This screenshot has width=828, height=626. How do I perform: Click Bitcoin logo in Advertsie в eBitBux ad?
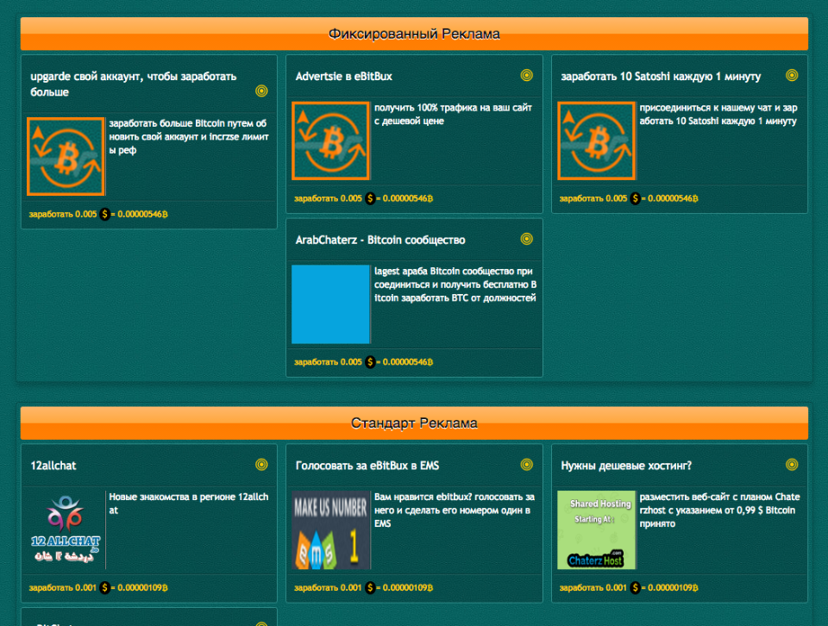click(x=331, y=141)
